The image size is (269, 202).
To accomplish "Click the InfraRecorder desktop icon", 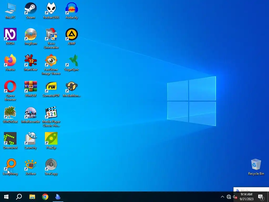I will point(30,115).
